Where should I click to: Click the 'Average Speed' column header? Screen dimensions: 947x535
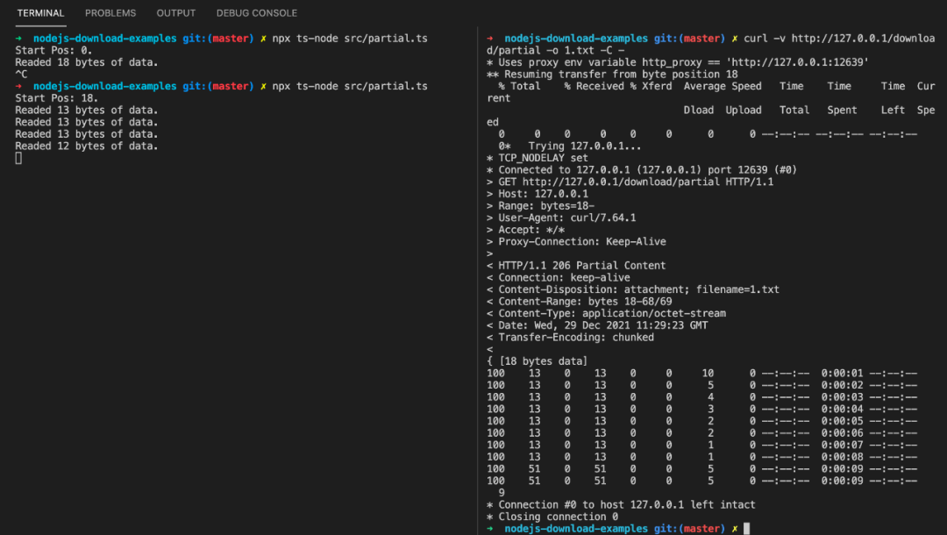(x=723, y=86)
